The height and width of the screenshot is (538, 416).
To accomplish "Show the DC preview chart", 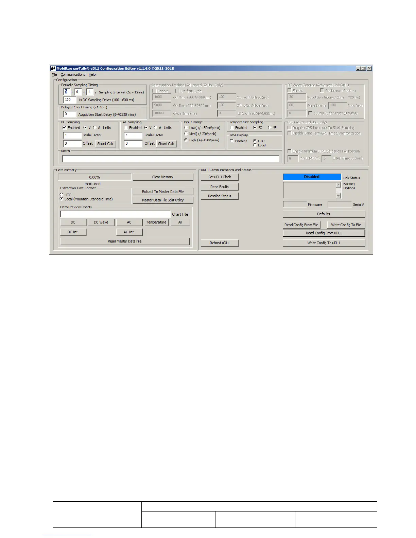I will [x=73, y=222].
